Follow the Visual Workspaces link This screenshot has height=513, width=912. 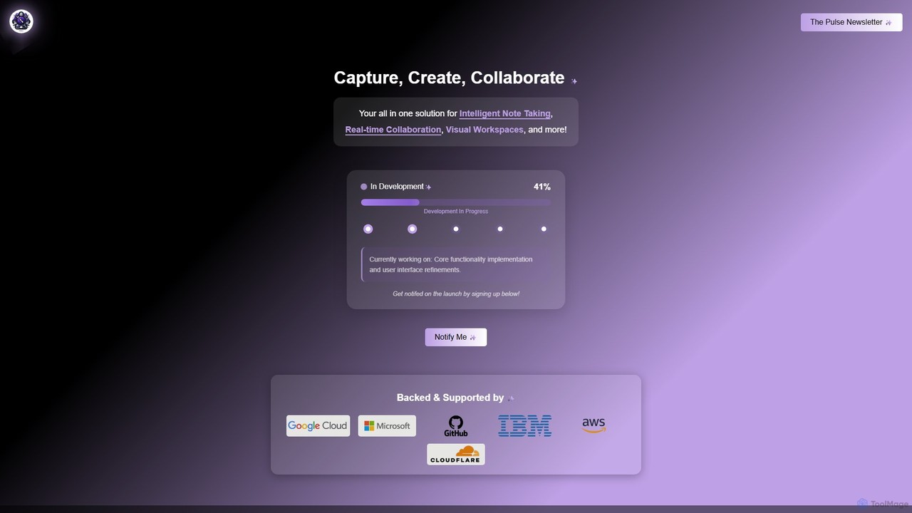(x=484, y=130)
